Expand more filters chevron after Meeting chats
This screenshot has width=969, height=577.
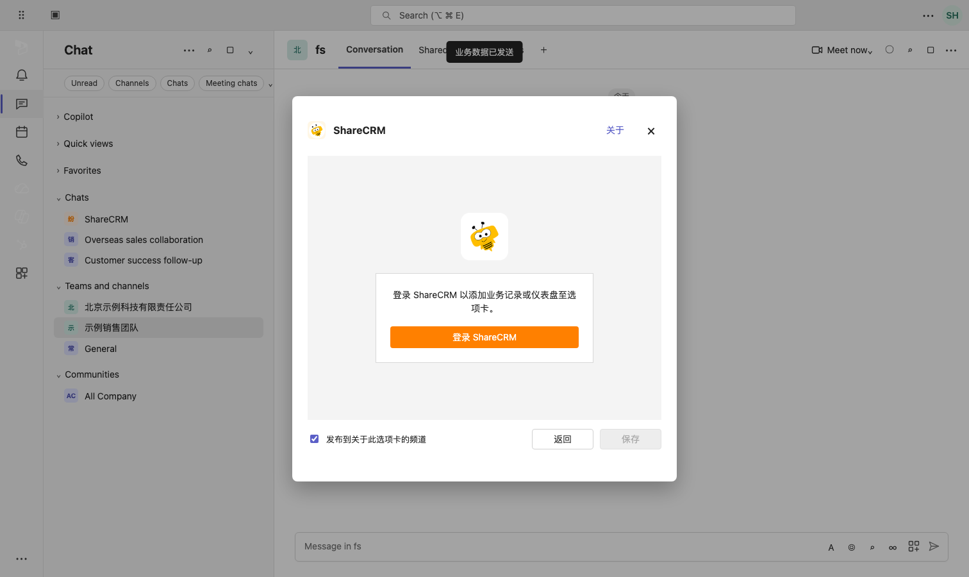[x=270, y=85]
